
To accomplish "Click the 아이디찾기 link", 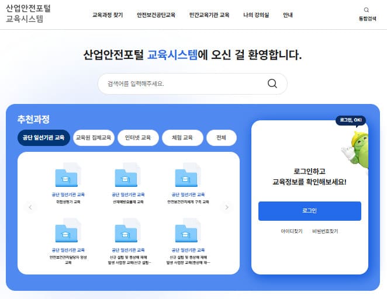I will 292,231.
